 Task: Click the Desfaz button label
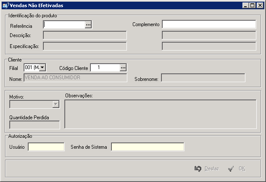(x=212, y=169)
